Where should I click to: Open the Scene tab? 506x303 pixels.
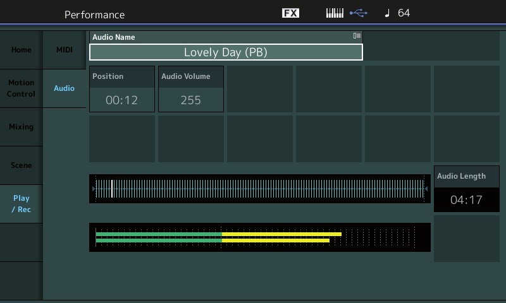(x=21, y=165)
